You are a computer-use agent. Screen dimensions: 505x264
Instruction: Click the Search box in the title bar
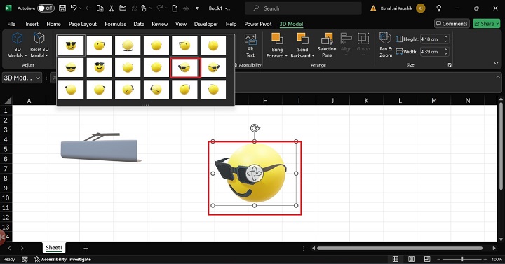(x=303, y=8)
